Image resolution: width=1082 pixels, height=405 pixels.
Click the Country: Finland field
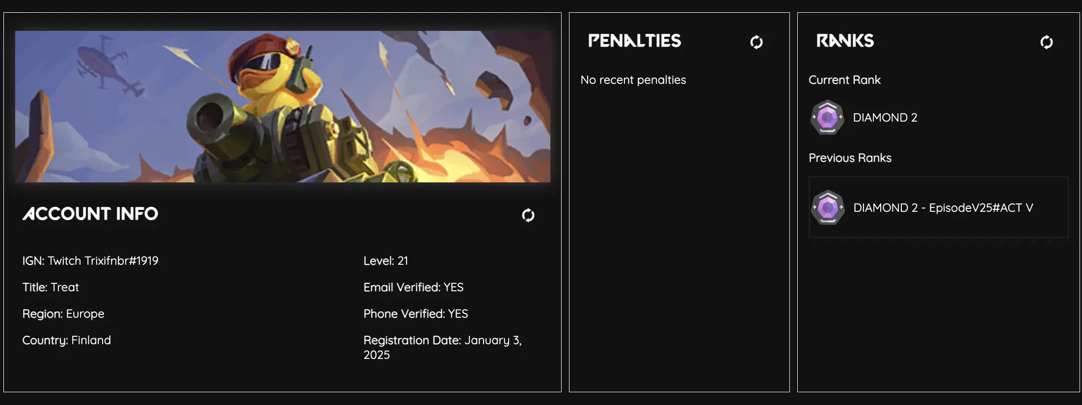(x=67, y=340)
